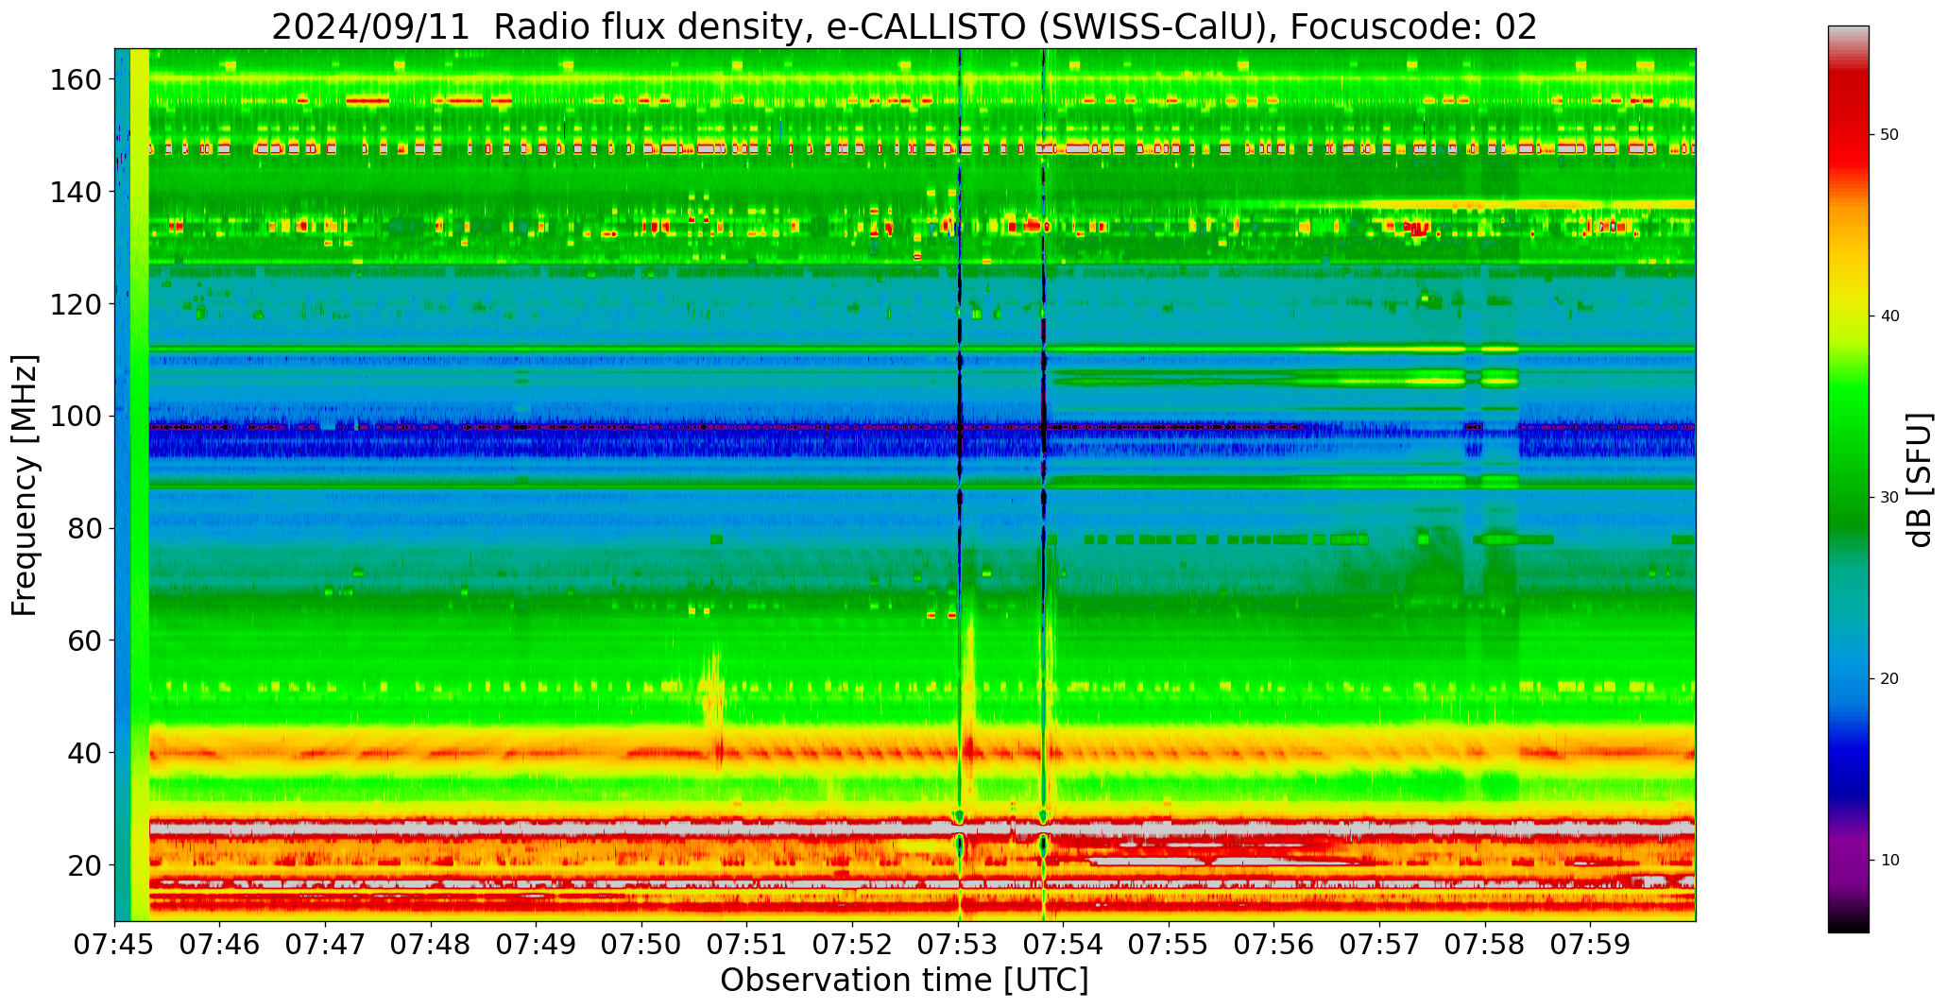
Task: Click the colorbar 20 dB tick label
Action: pyautogui.click(x=1889, y=679)
